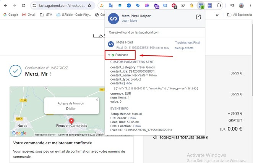Reload the checkout page

24,5
